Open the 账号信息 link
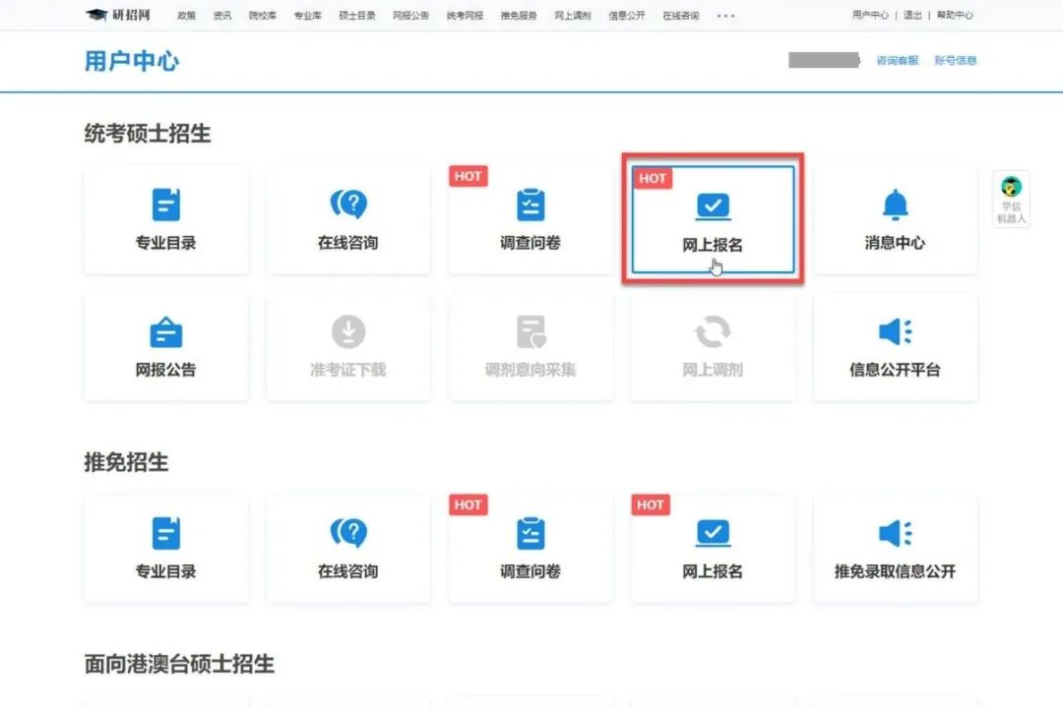The image size is (1063, 708). click(x=955, y=61)
